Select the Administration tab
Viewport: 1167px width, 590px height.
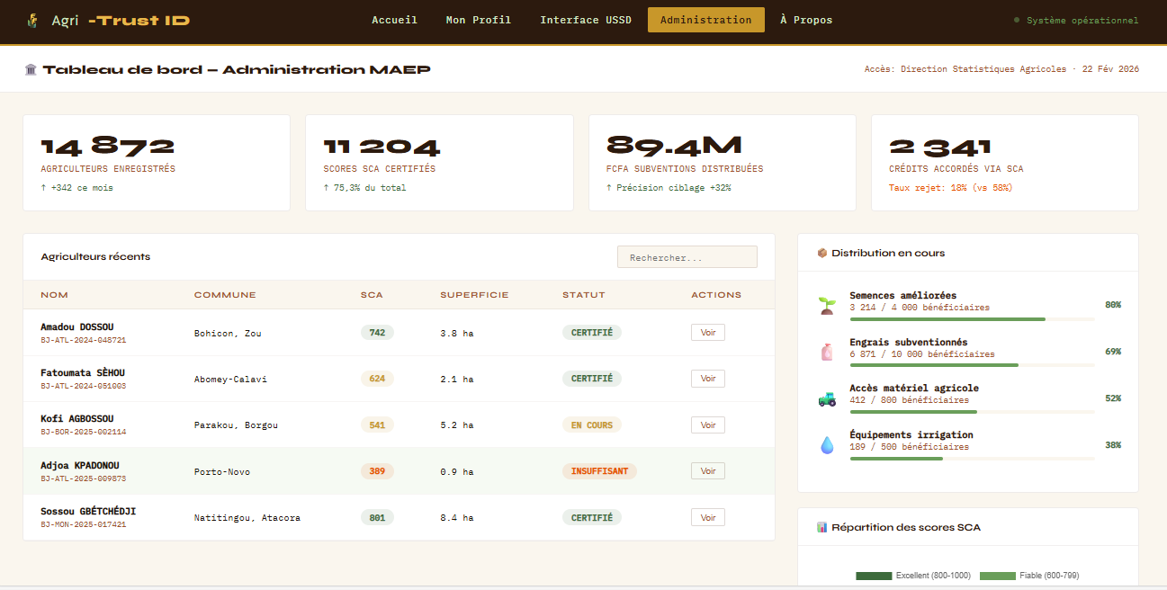pos(706,20)
